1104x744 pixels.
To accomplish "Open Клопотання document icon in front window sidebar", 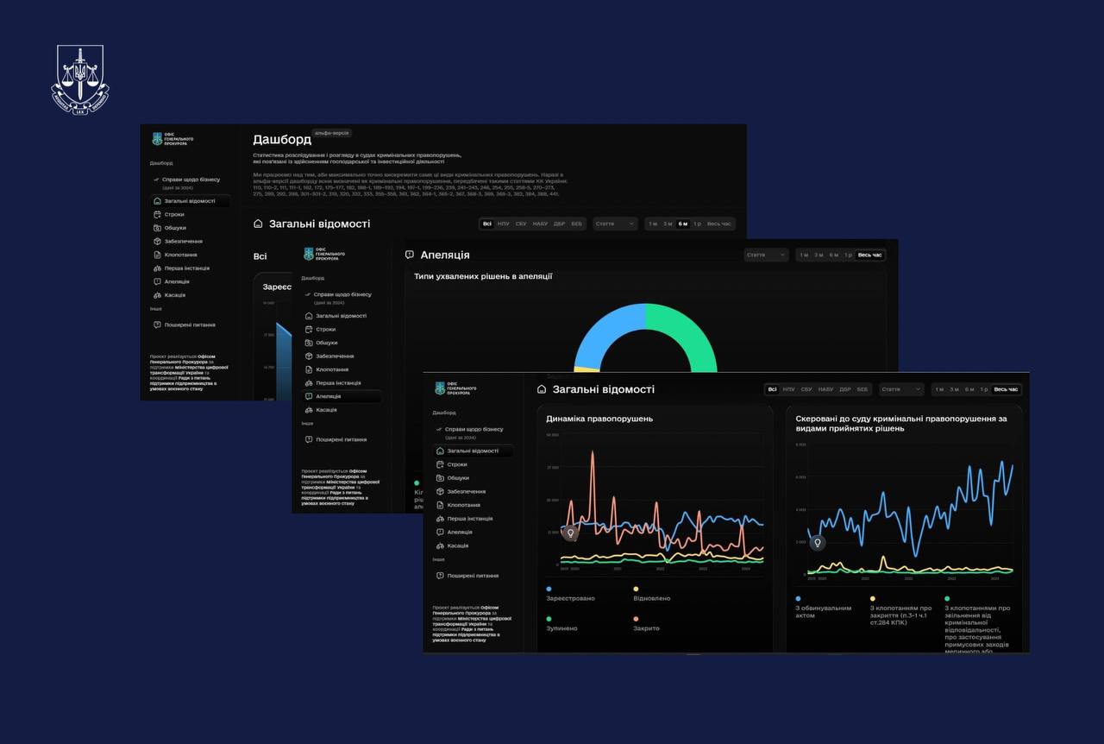I will click(440, 505).
